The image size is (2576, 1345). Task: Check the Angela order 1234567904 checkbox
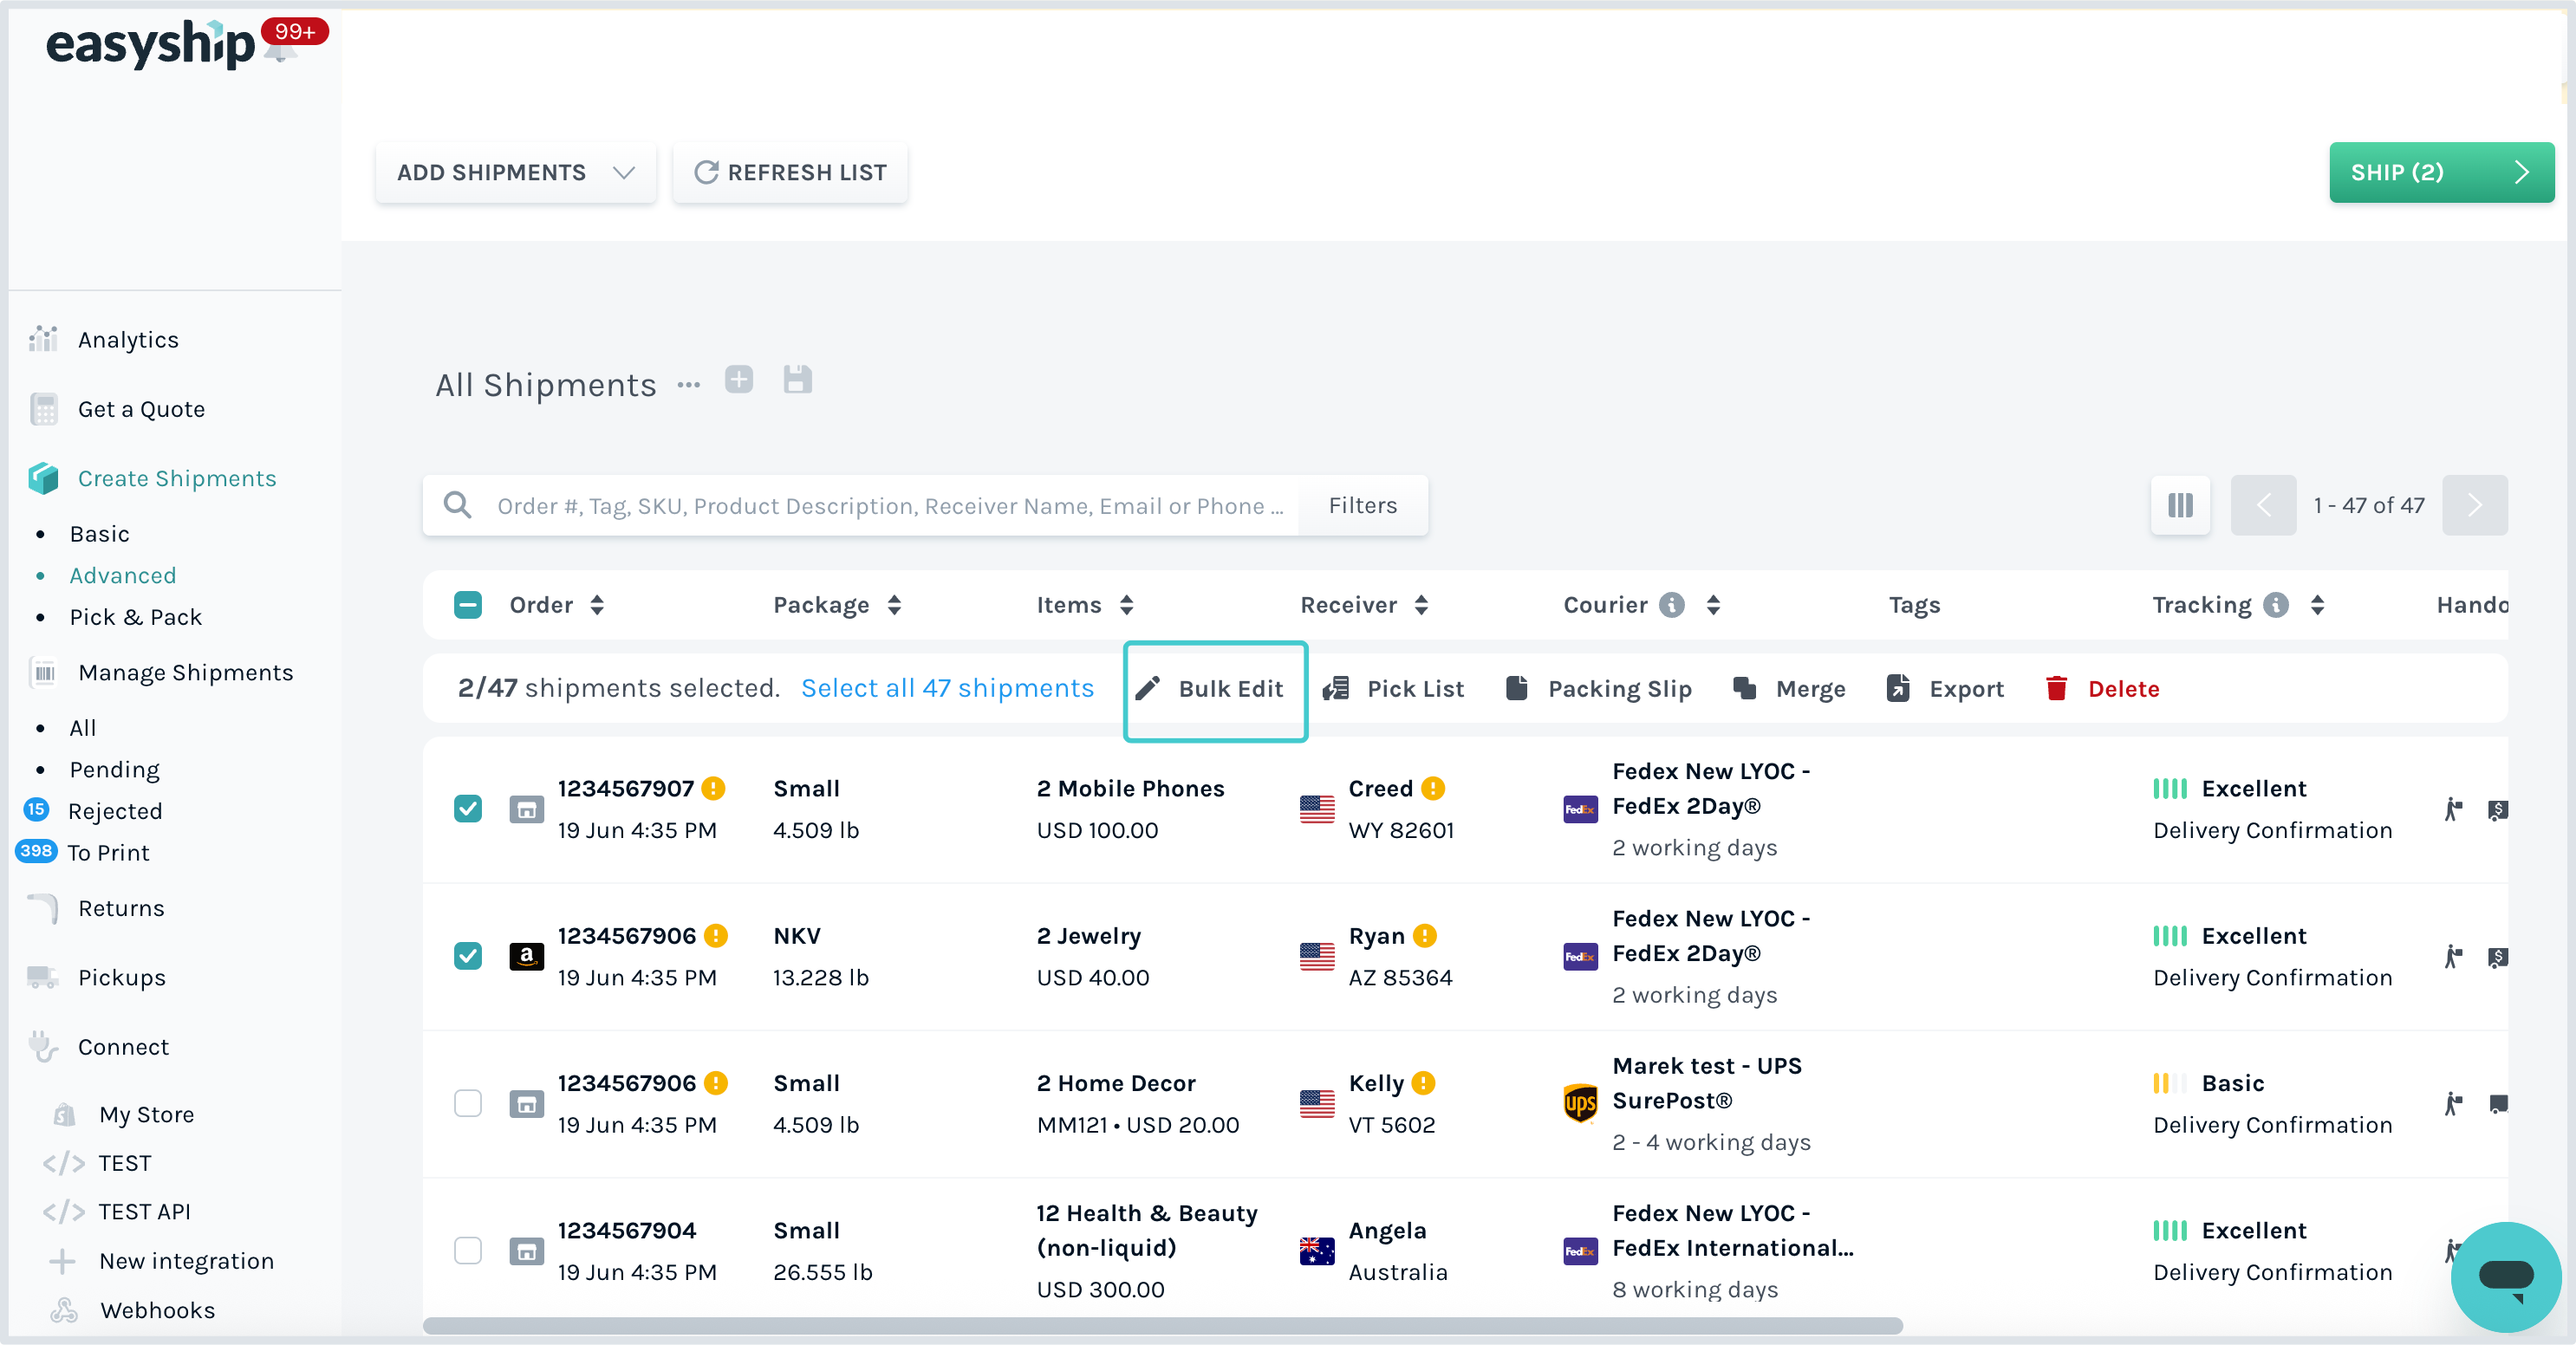[x=468, y=1251]
